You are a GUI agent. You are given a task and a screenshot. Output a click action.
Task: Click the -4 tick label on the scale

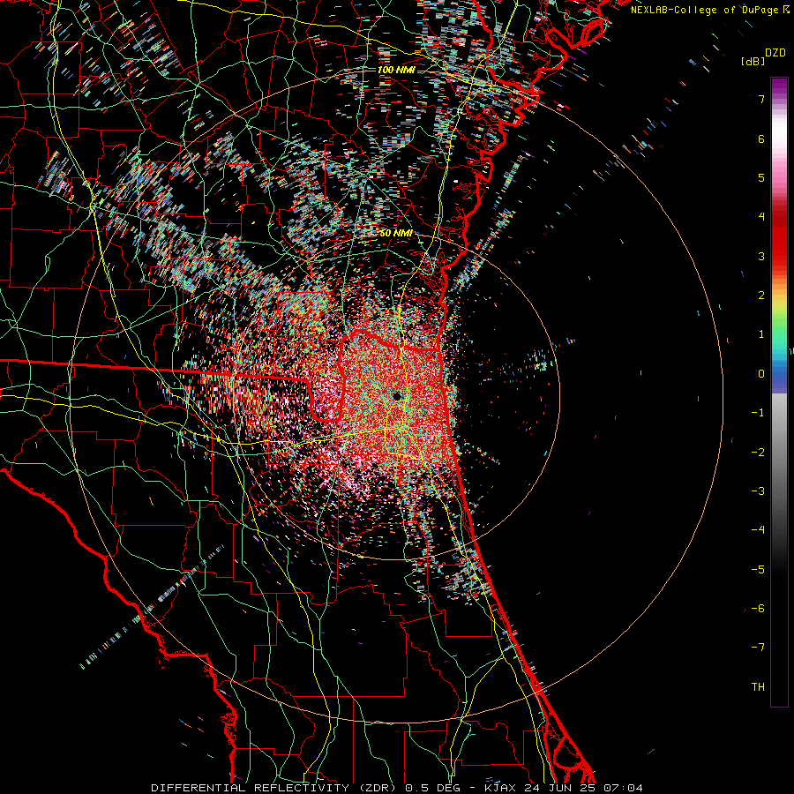(758, 530)
